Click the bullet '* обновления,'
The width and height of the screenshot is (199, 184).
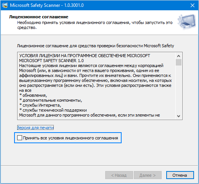[33, 95]
